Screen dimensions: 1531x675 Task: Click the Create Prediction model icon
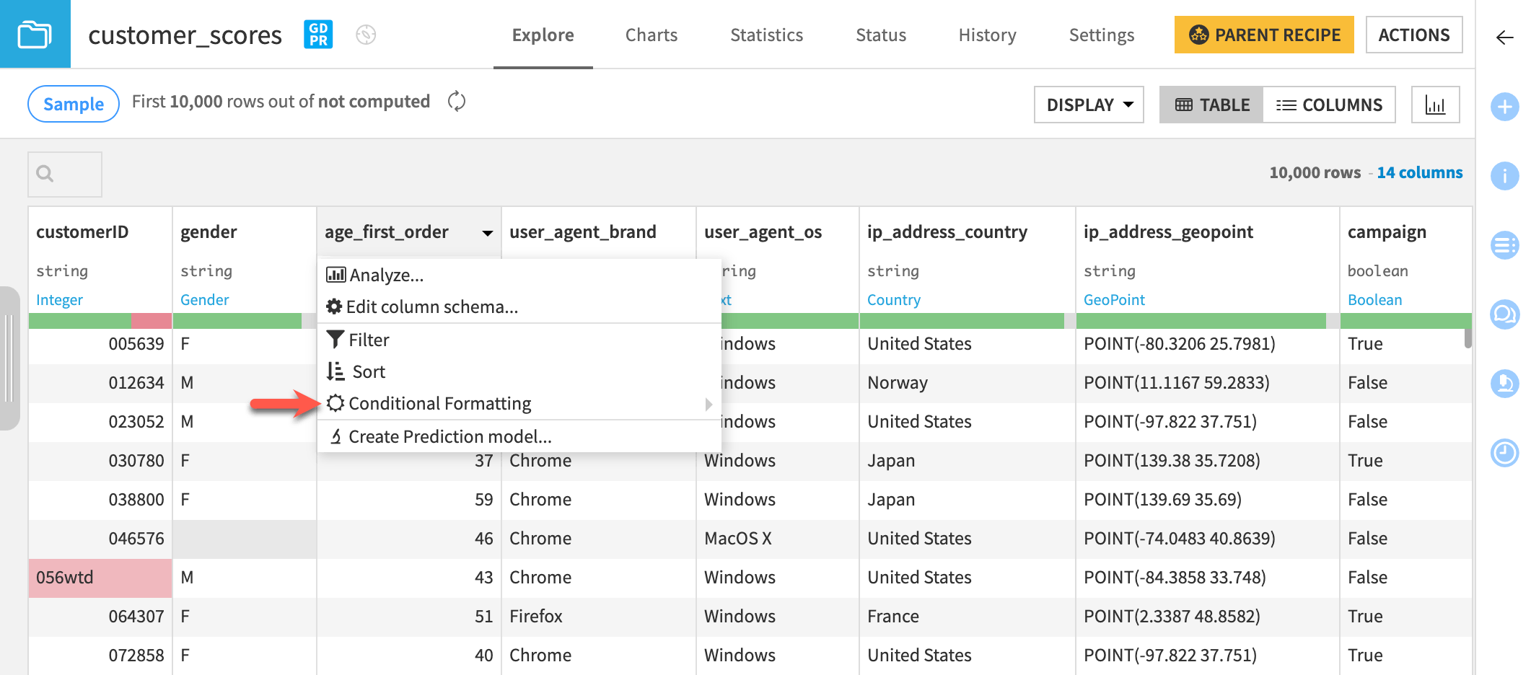pyautogui.click(x=335, y=436)
